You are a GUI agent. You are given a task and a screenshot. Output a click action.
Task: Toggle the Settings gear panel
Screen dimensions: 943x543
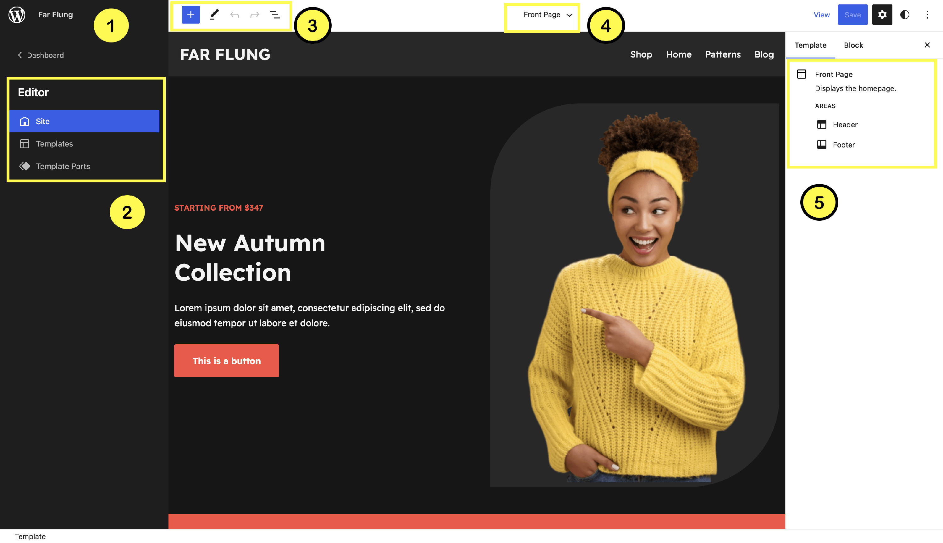[x=882, y=15]
